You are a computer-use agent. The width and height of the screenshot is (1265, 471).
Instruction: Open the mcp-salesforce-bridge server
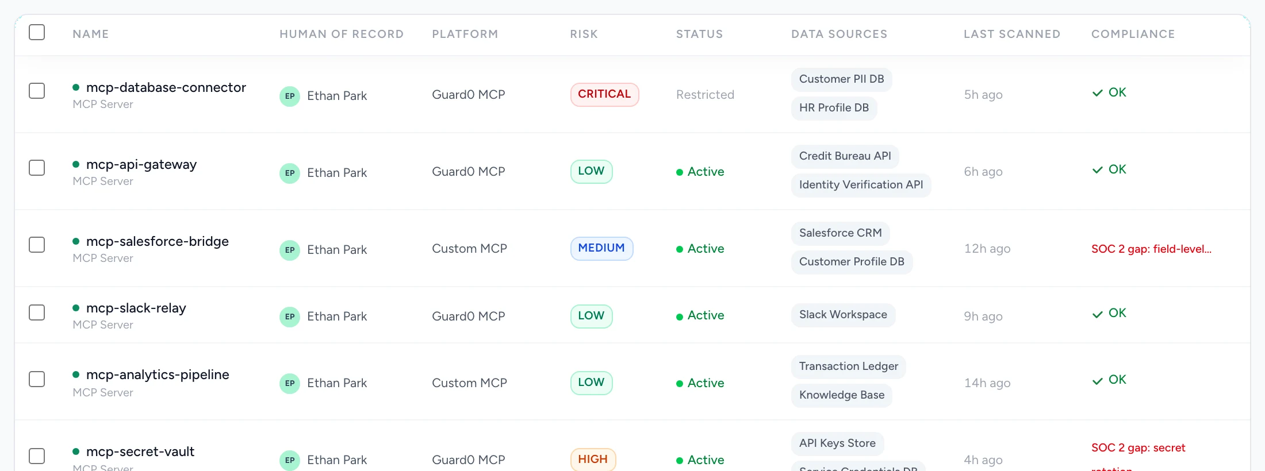click(158, 241)
